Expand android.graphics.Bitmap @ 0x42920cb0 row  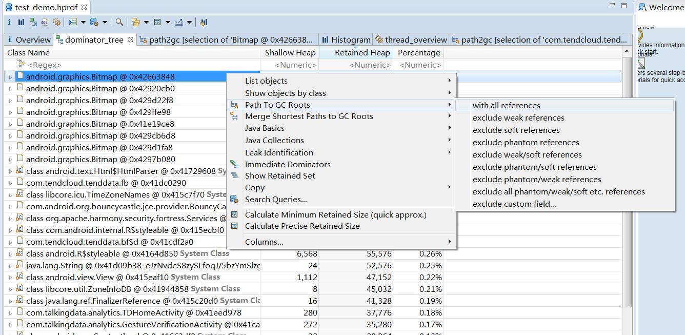pyautogui.click(x=10, y=89)
